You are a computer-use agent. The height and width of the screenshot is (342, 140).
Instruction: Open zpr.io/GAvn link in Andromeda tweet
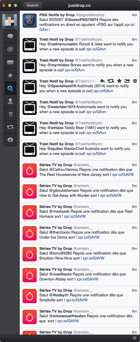coord(96,112)
